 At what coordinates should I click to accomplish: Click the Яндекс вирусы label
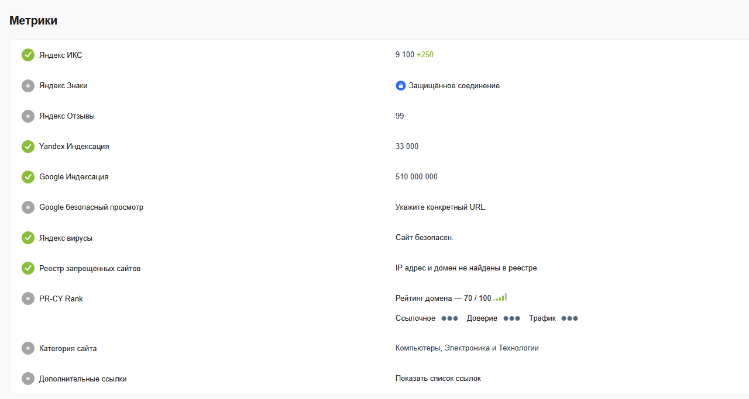point(66,238)
